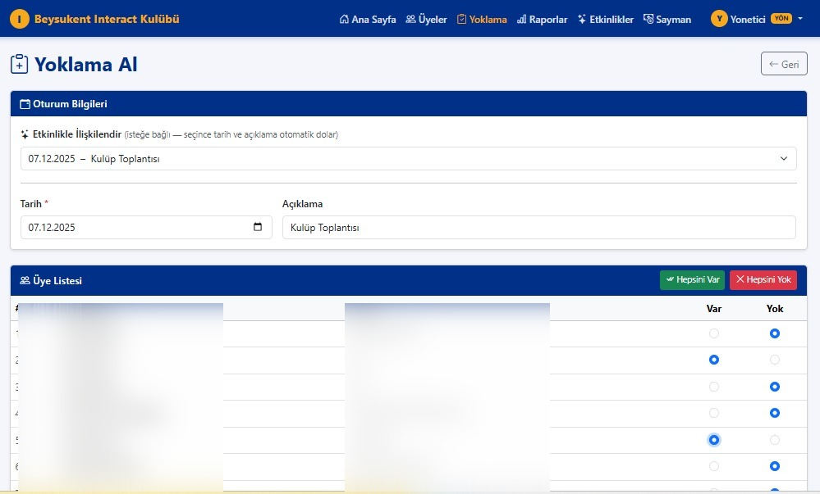Open the Yoklama menu item
The image size is (820, 494).
[x=482, y=20]
